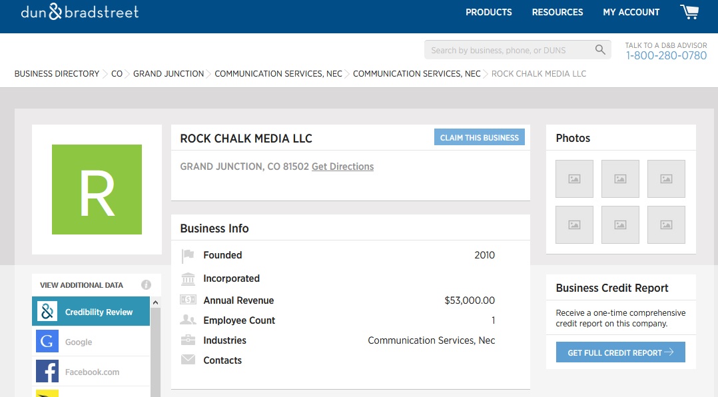This screenshot has width=718, height=397.
Task: Click the Incorporated building icon
Action: pos(188,278)
